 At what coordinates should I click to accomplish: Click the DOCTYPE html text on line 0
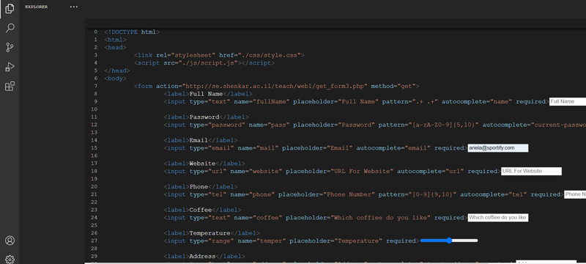click(x=132, y=32)
